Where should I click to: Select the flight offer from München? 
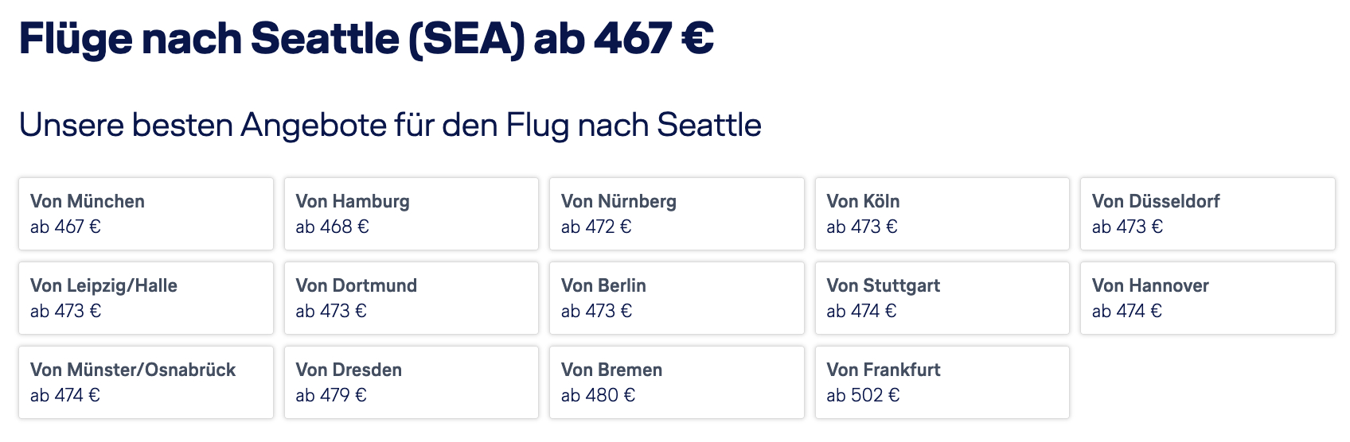coord(146,214)
